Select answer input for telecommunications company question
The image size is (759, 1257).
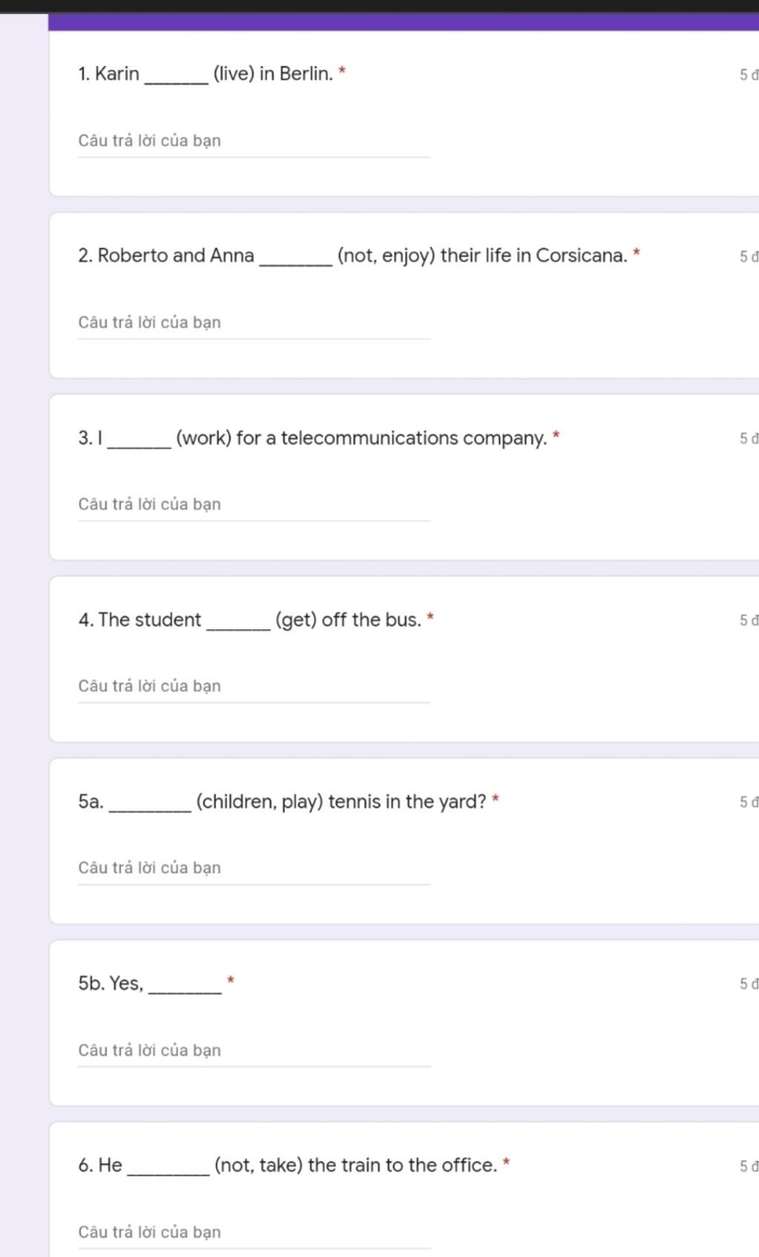click(254, 505)
